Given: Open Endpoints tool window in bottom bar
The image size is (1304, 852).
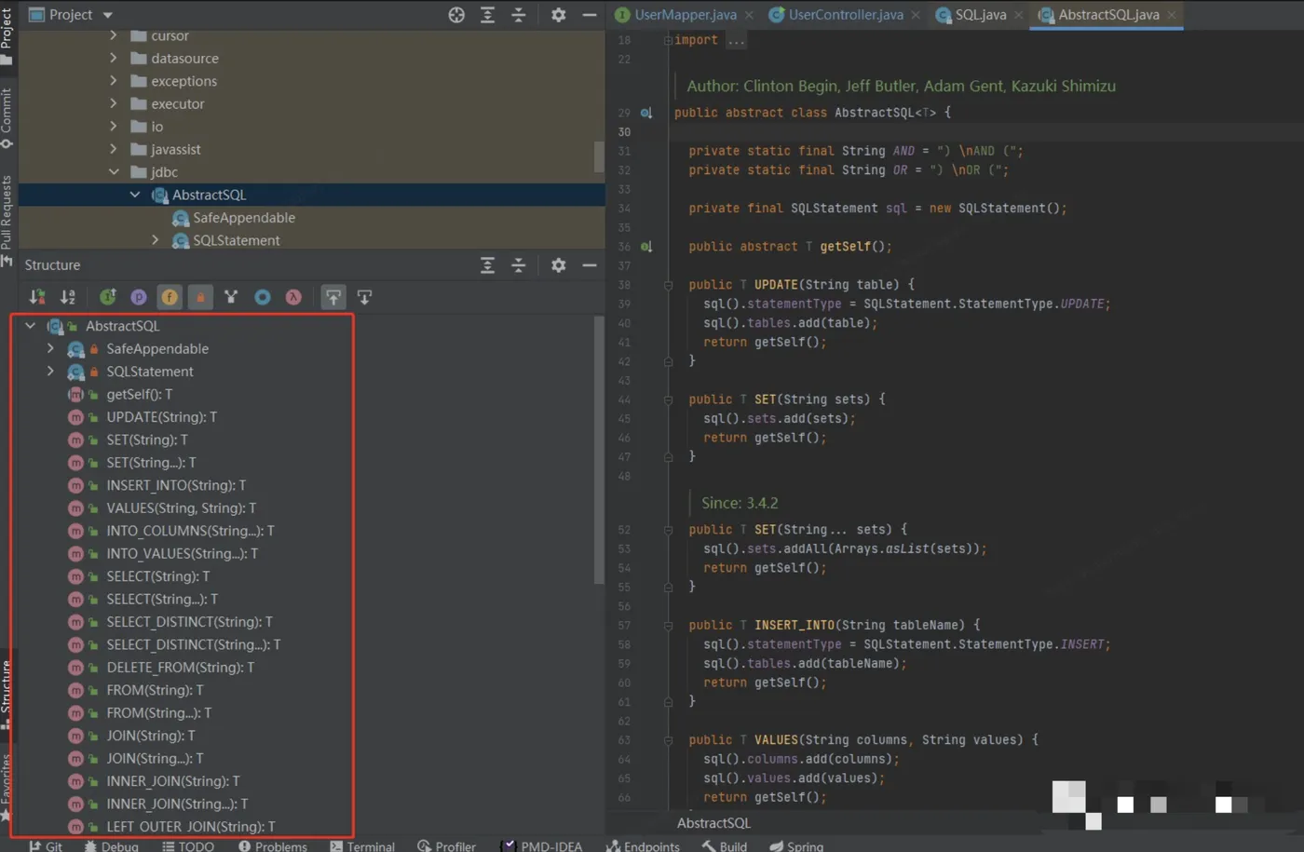Looking at the screenshot, I should 644,845.
